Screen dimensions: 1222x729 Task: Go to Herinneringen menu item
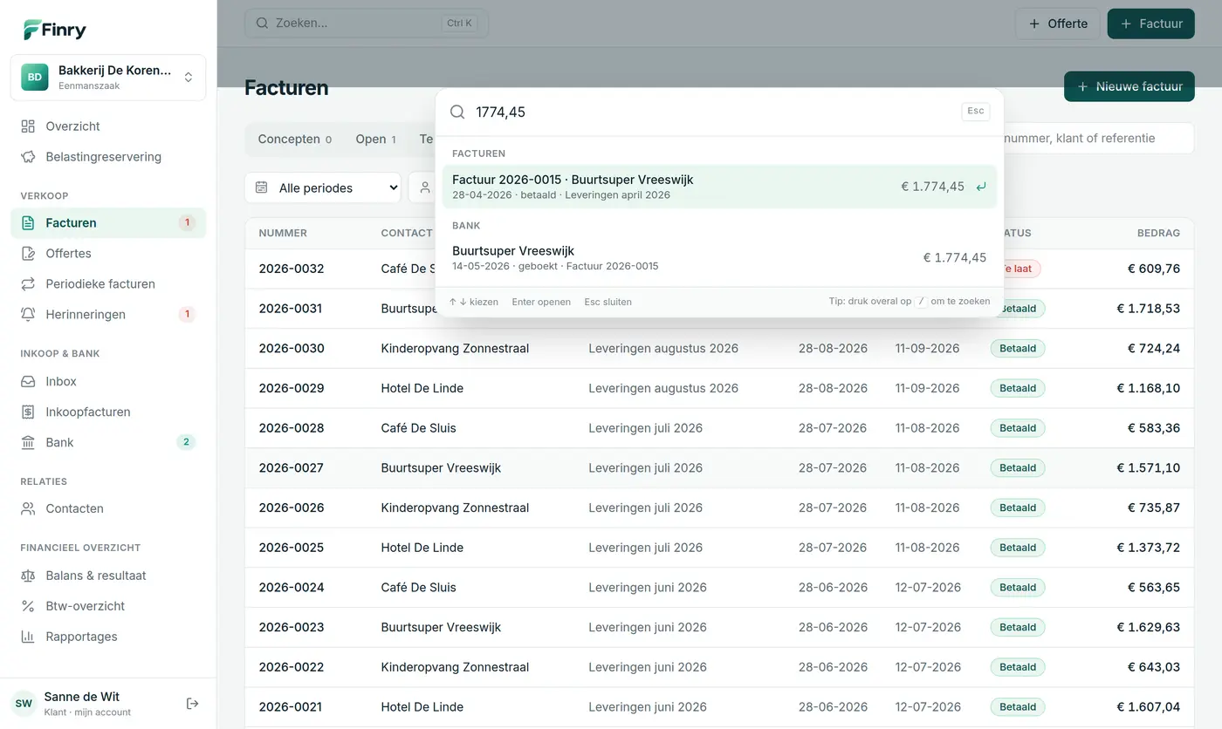point(108,315)
